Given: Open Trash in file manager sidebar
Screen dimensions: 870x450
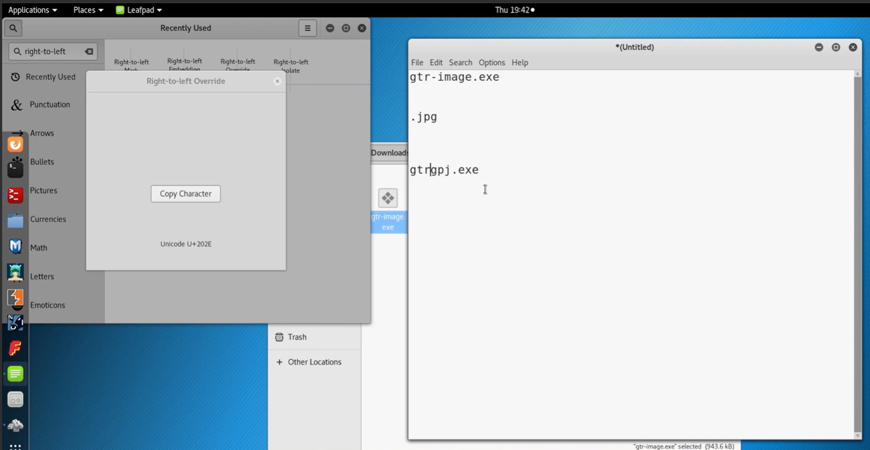Looking at the screenshot, I should tap(297, 337).
